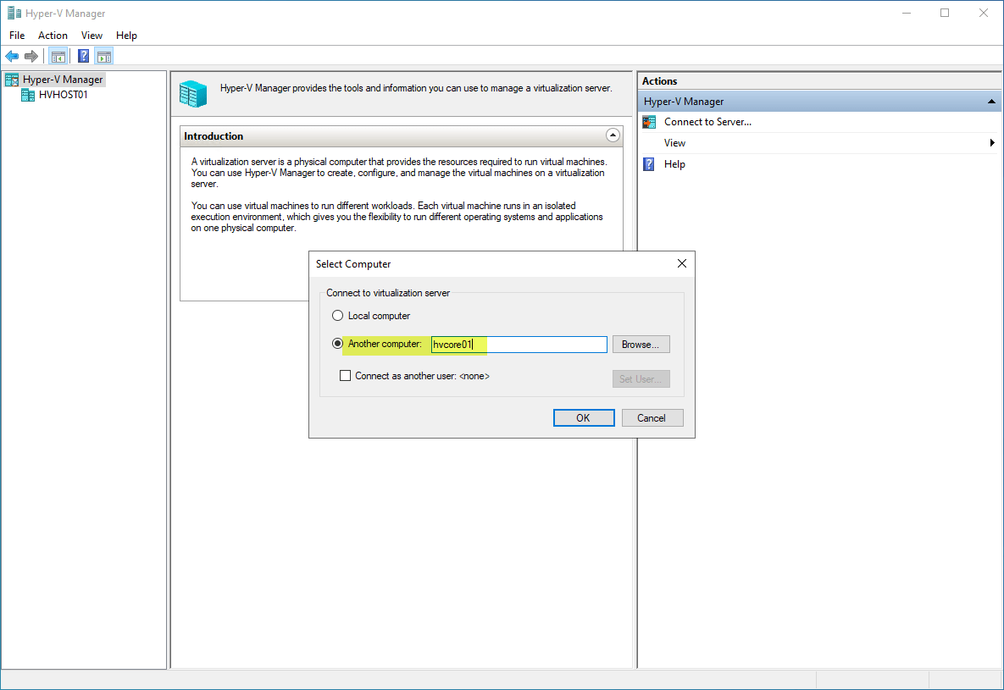Viewport: 1004px width, 690px height.
Task: Select the Hyper-V Manager tree root label
Action: point(63,80)
